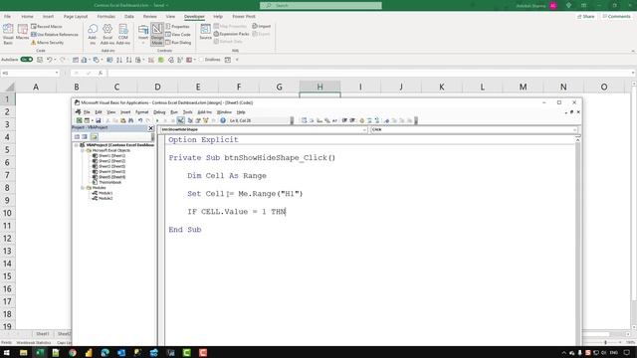Click View Code icon in Project pane
This screenshot has height=358, width=637.
[77, 137]
